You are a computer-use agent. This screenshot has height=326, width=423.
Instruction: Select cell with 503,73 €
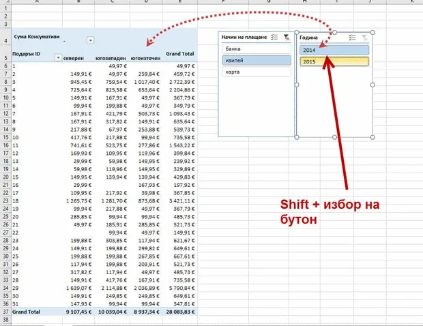tap(146, 114)
